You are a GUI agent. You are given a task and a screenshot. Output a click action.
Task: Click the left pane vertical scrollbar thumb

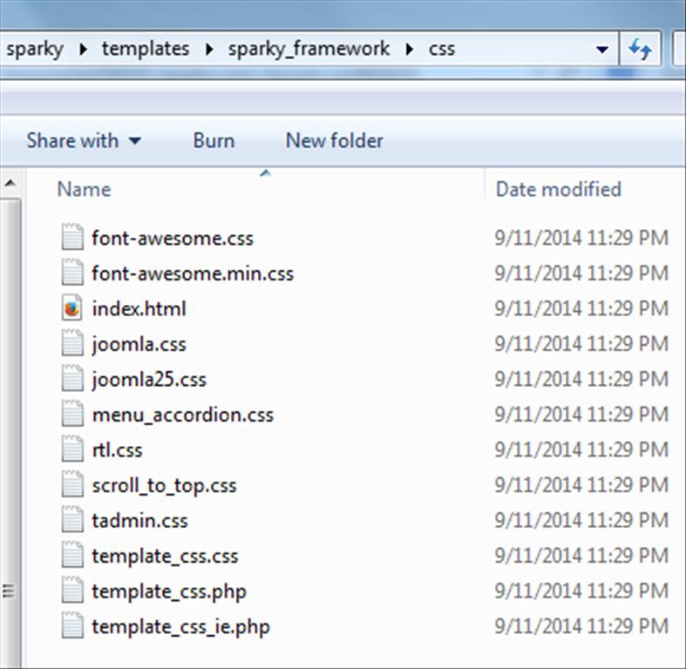click(x=10, y=433)
